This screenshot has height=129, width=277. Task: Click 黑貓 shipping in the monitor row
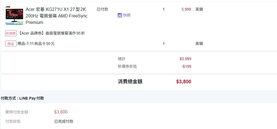coord(199,9)
